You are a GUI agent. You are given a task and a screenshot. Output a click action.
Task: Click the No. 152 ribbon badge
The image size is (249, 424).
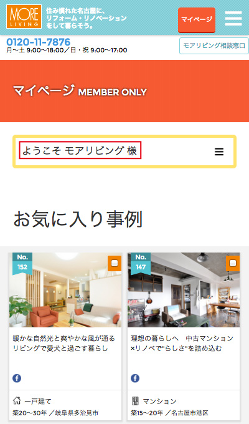point(22,263)
